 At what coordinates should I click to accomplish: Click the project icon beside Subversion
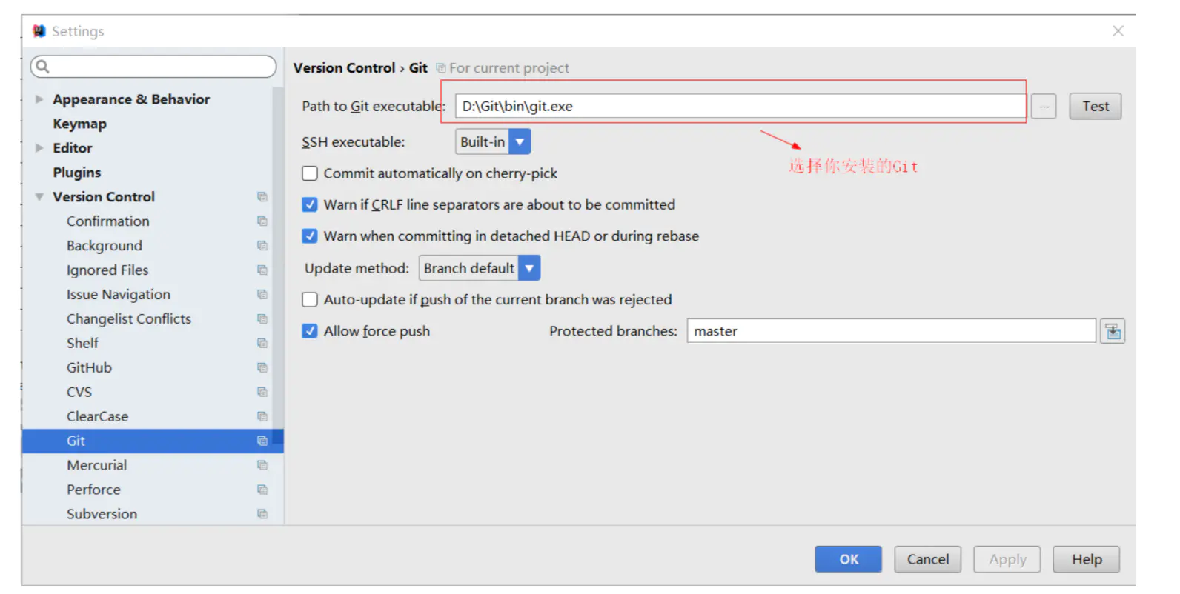(262, 514)
